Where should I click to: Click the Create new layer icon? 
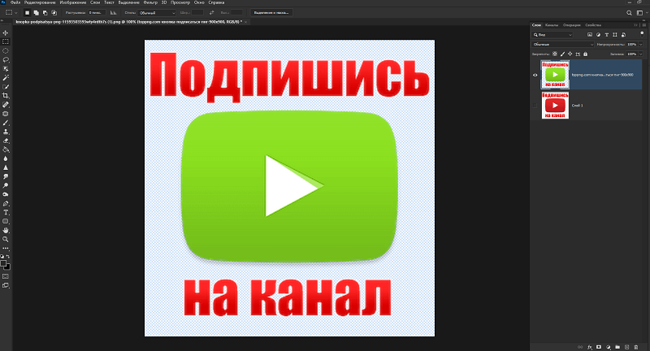click(626, 347)
